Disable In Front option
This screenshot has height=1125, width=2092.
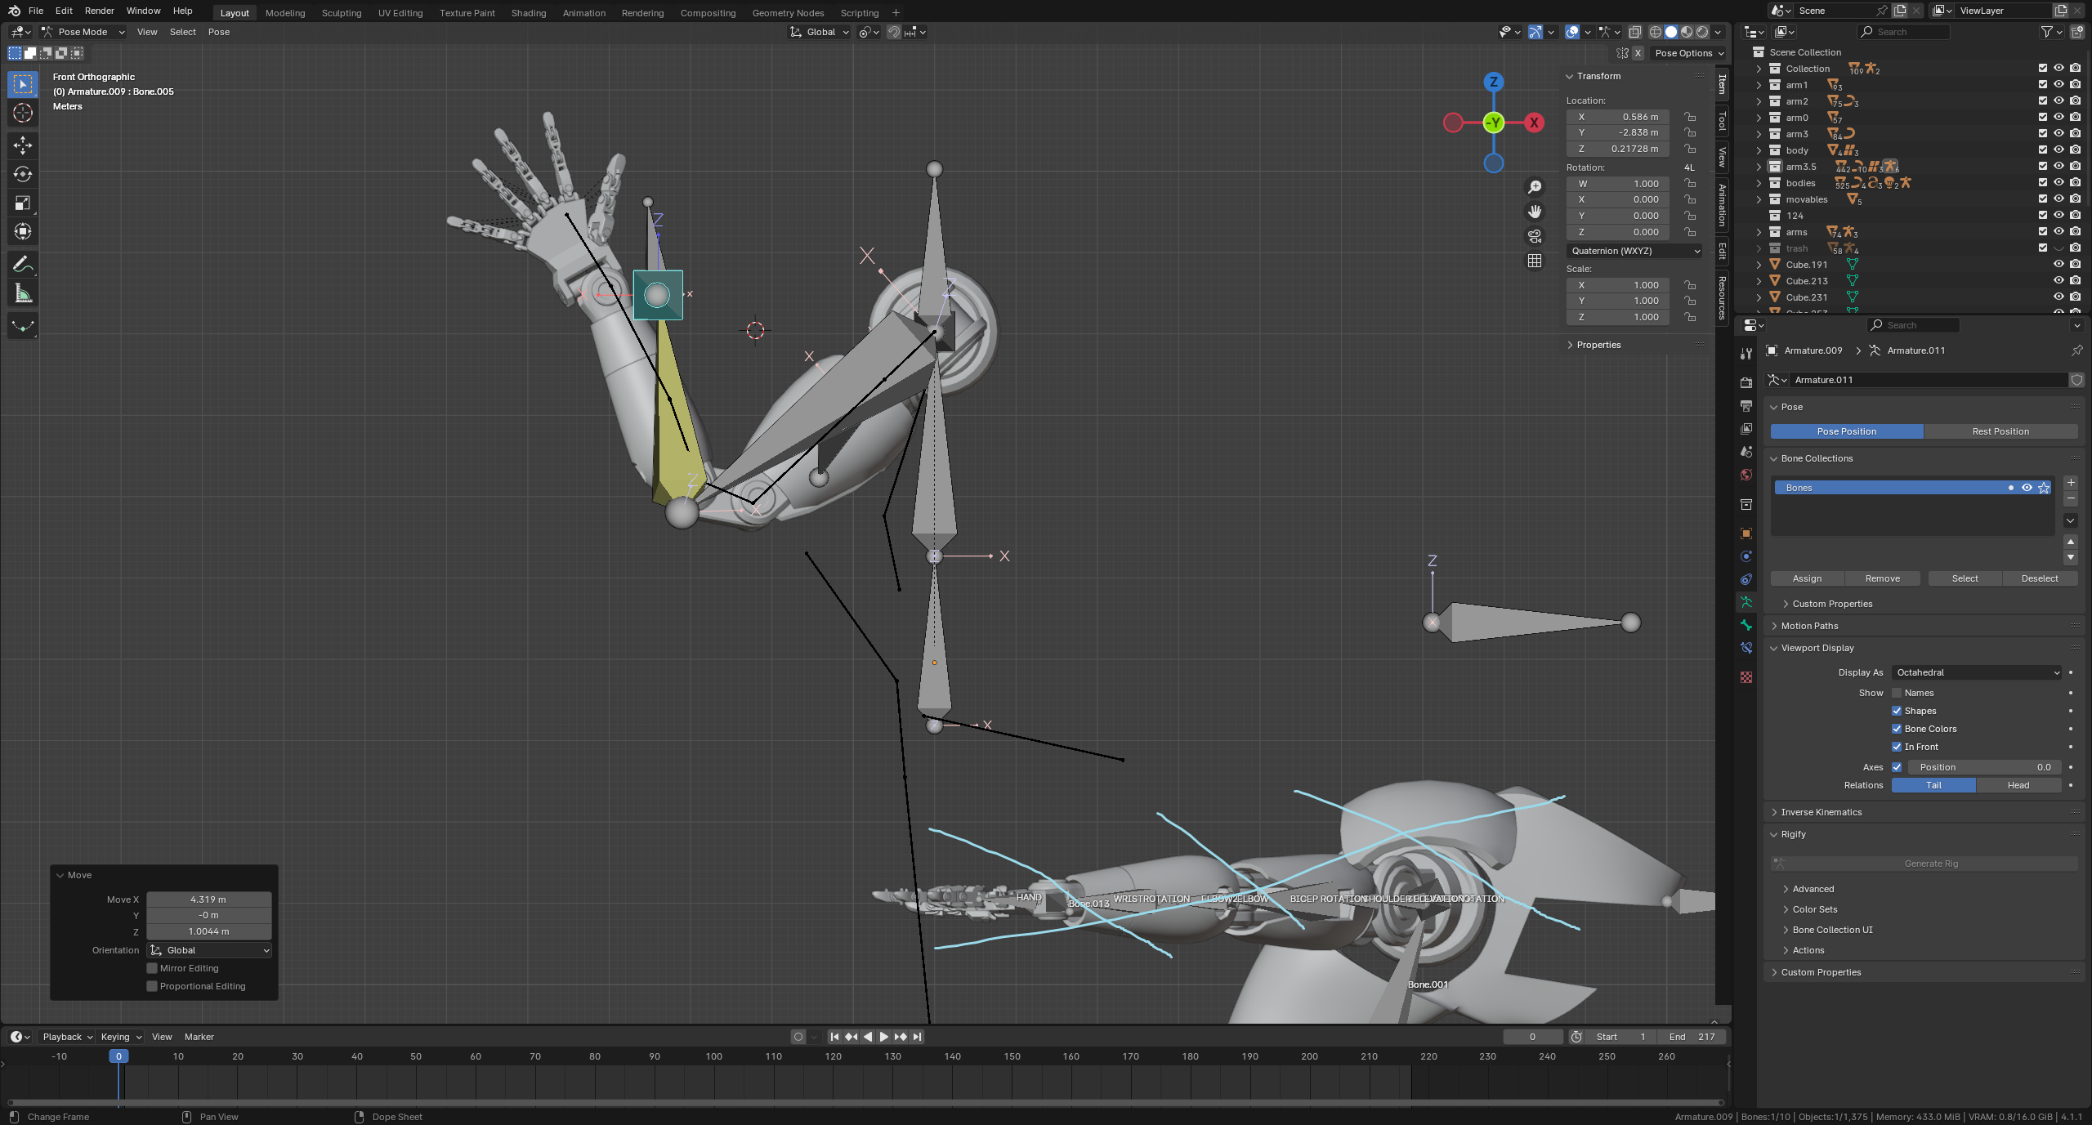1897,747
